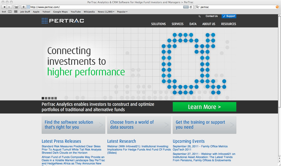Open the African Fund of Funds press release
This screenshot has width=281, height=166.
click(x=73, y=161)
